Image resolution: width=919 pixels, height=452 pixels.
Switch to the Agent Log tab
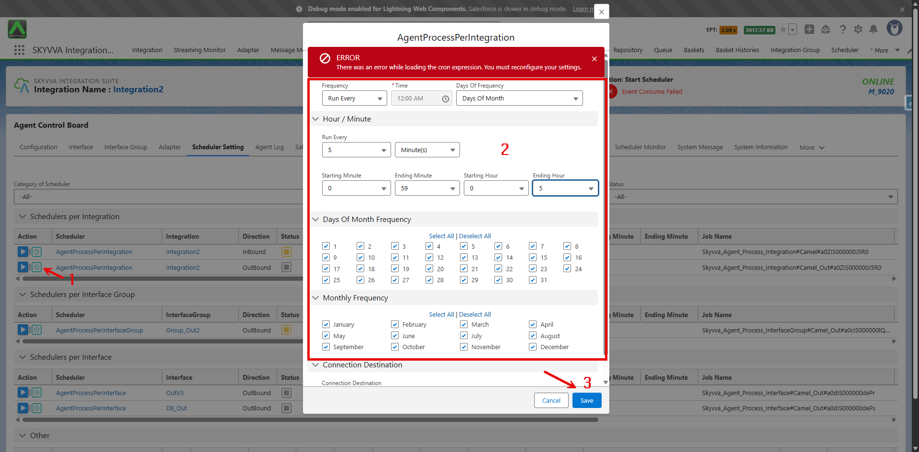(269, 147)
